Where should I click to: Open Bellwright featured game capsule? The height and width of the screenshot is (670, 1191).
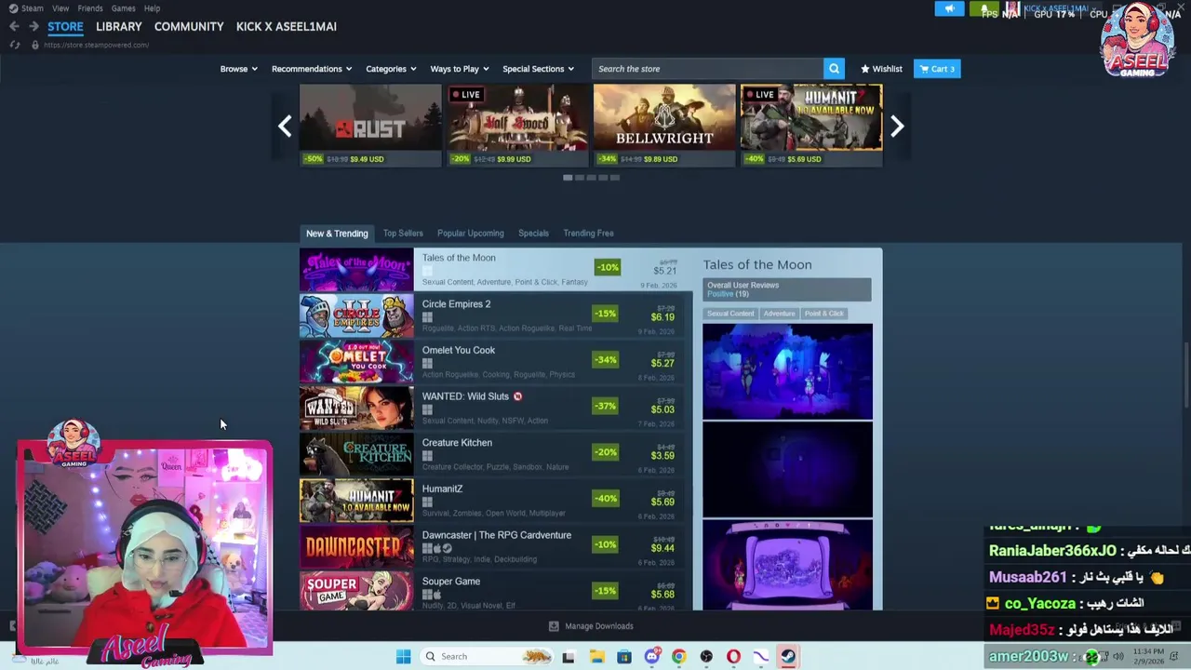click(x=664, y=126)
